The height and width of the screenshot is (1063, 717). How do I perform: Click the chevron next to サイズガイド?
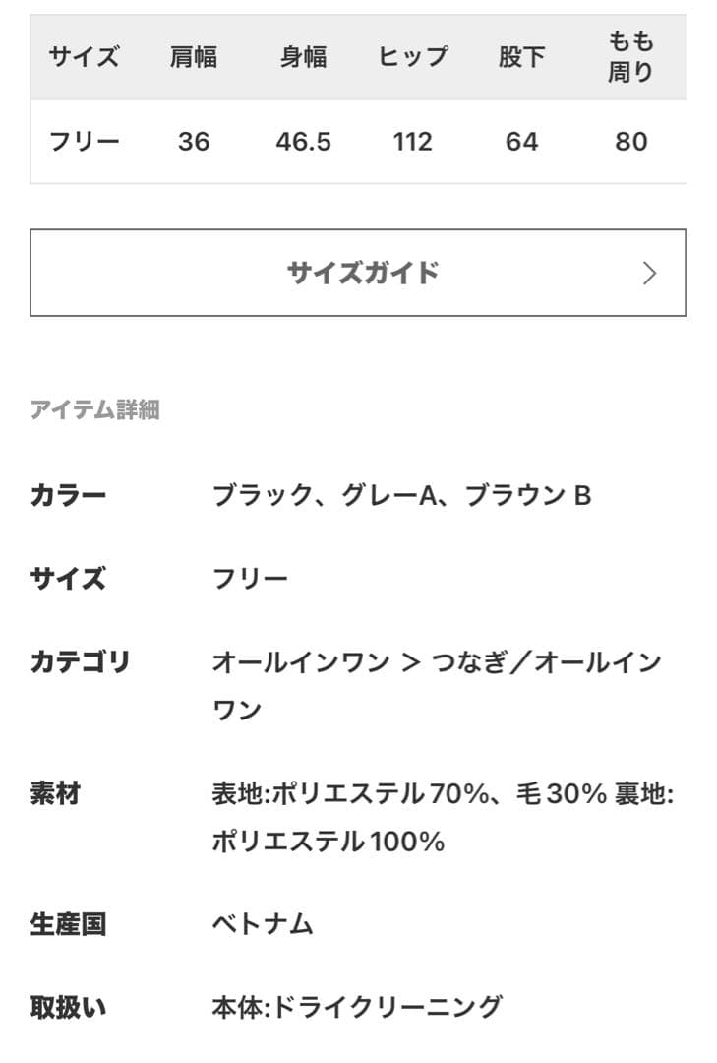[x=649, y=273]
